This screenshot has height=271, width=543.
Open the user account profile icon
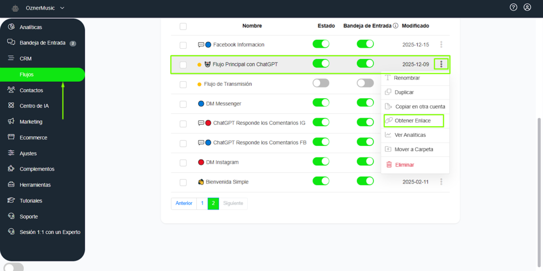527,7
